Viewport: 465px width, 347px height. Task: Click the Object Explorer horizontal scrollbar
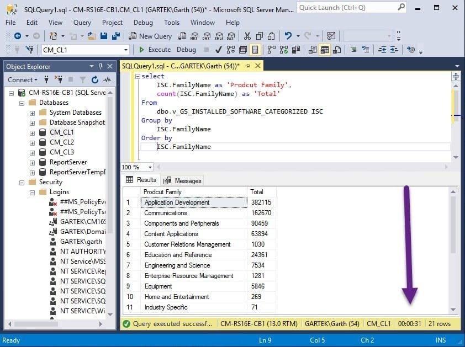[x=55, y=324]
